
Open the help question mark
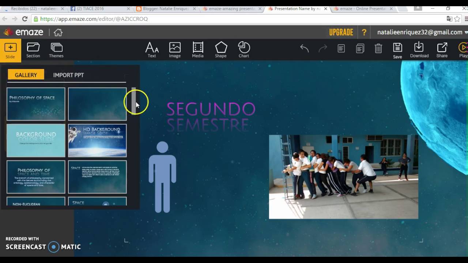click(x=364, y=32)
